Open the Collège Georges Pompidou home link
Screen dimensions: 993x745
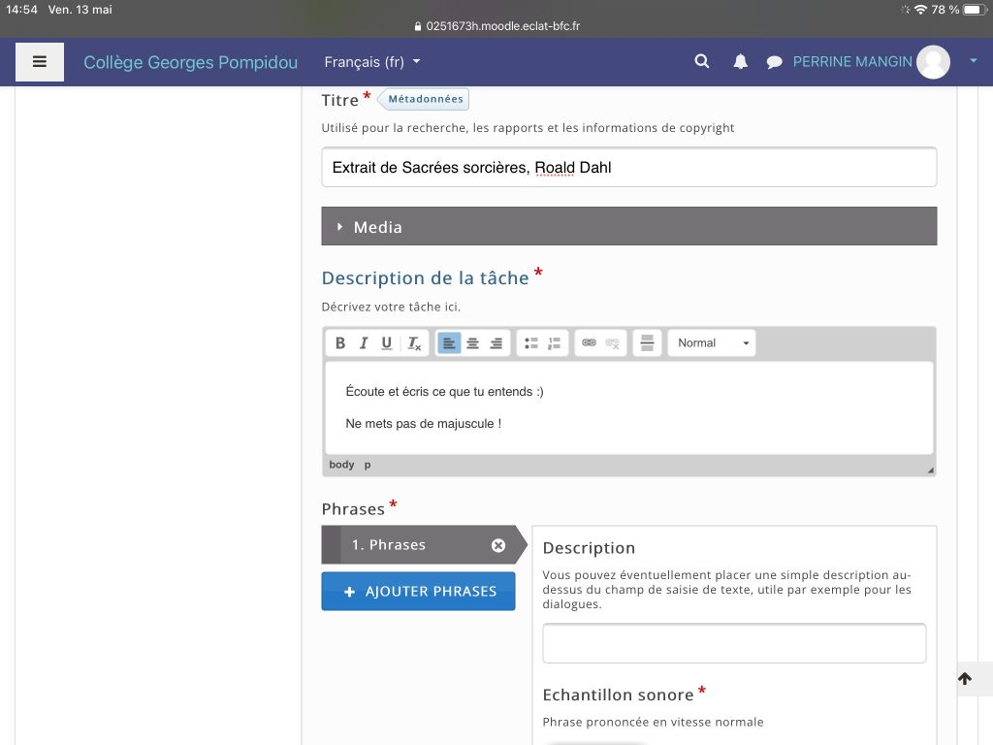coord(191,62)
